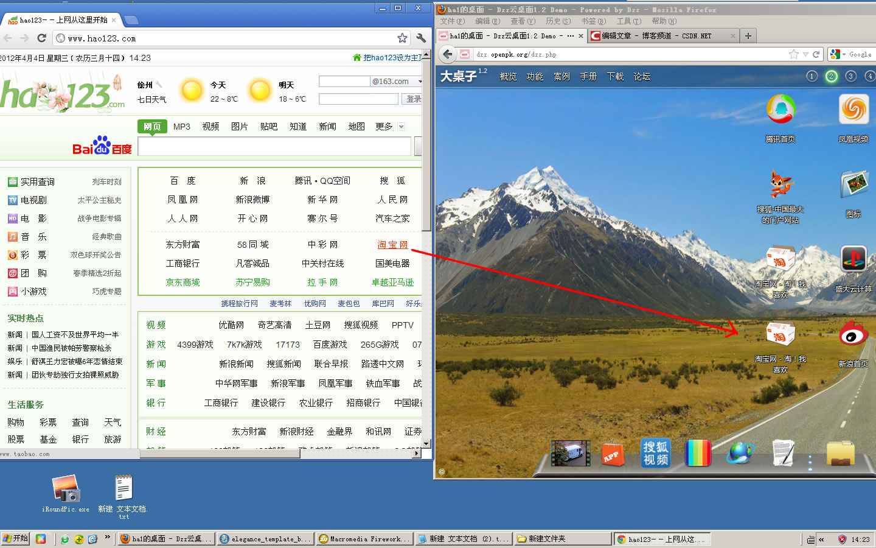Select Dzz desktop page 2
The image size is (876, 548).
[x=831, y=76]
